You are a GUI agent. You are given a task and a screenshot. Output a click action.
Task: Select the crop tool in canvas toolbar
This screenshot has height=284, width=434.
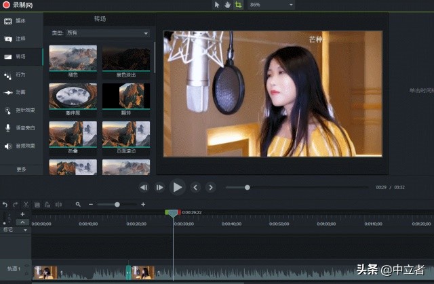[238, 5]
